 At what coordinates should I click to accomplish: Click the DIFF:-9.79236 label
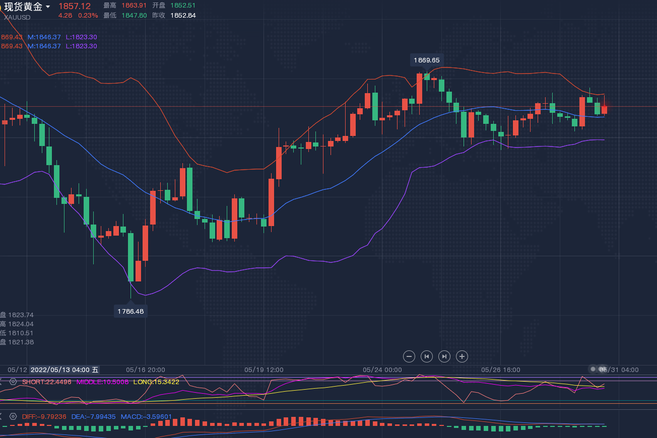(44, 417)
